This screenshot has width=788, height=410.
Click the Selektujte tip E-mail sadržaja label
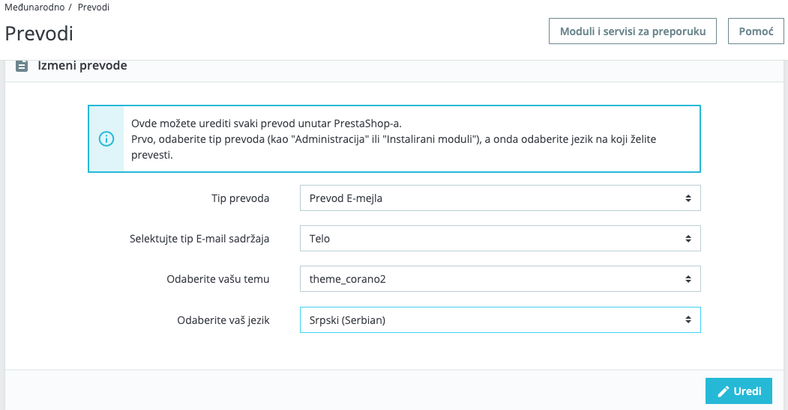(199, 239)
